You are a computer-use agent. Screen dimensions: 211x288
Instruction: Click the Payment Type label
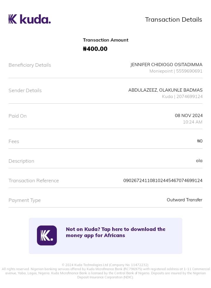pyautogui.click(x=25, y=200)
